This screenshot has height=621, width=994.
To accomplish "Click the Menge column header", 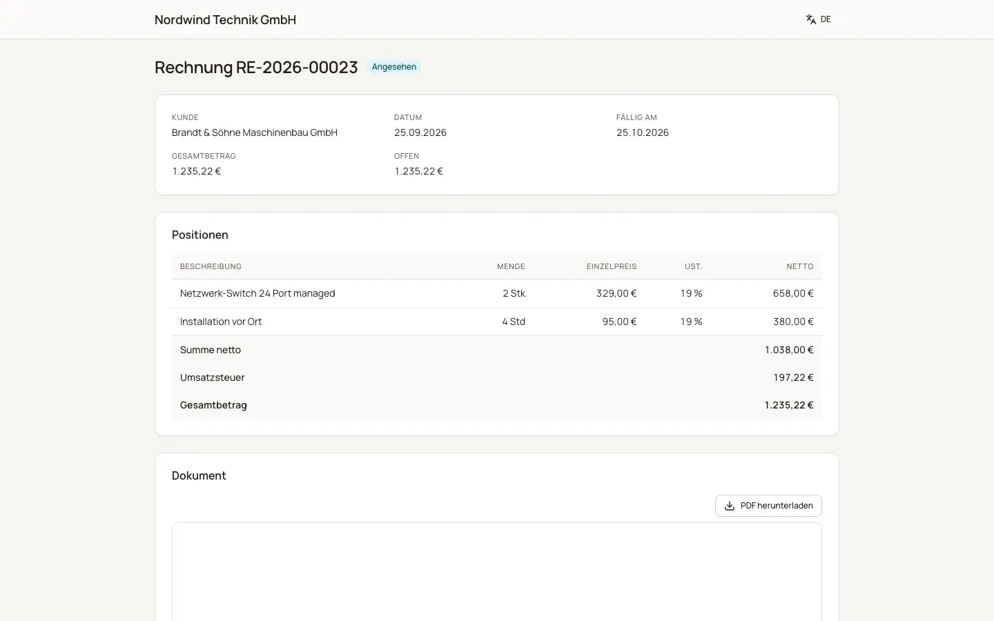I will pos(511,266).
